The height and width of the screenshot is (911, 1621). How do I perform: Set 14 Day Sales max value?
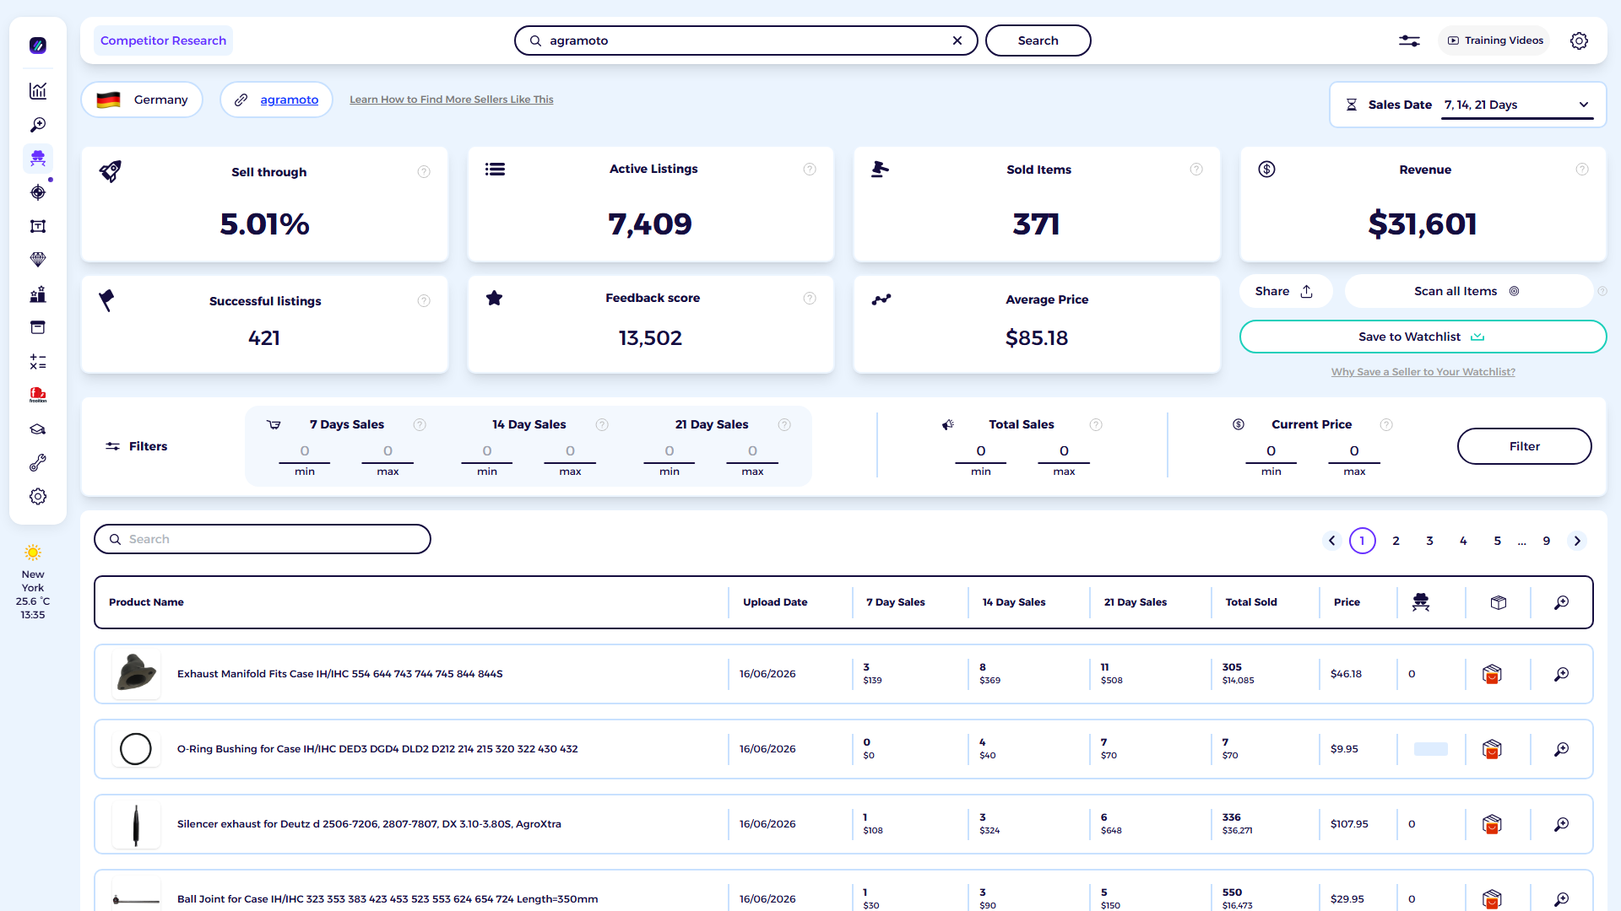tap(570, 451)
